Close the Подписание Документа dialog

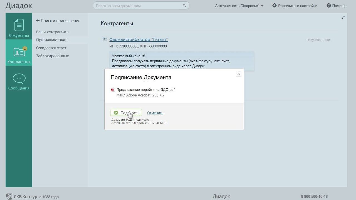(238, 74)
